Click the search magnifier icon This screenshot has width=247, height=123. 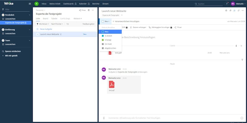pos(196,4)
